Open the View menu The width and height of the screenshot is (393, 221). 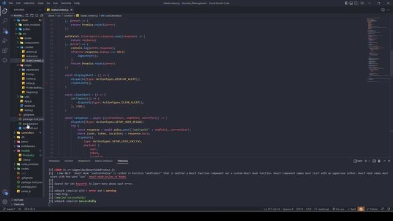41,3
